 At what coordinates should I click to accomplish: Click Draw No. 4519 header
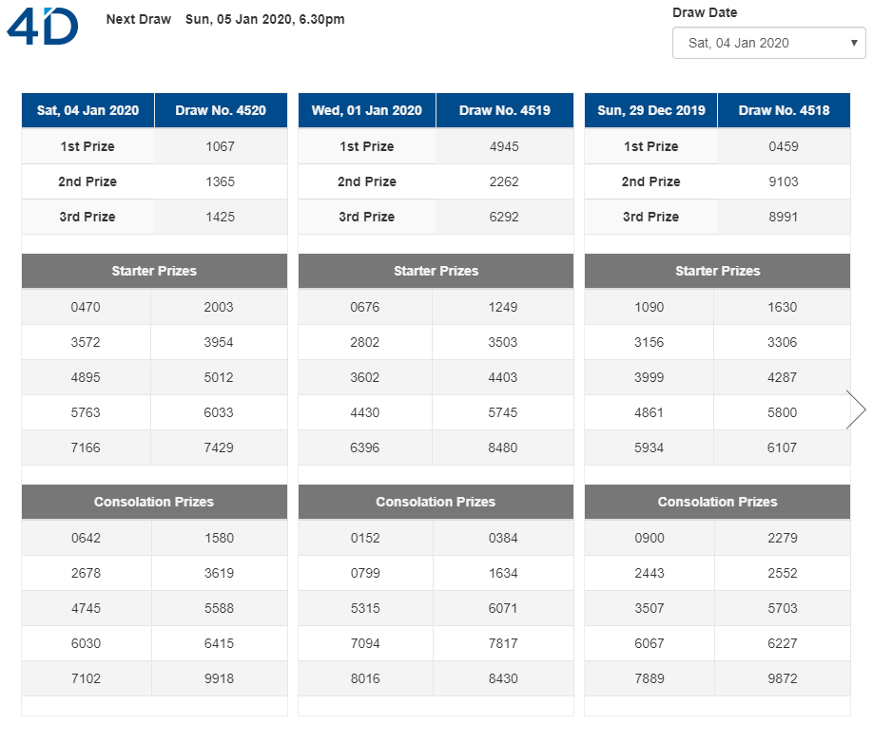coord(504,110)
